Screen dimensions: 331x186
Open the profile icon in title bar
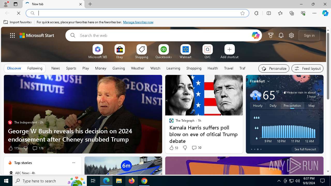5,4
